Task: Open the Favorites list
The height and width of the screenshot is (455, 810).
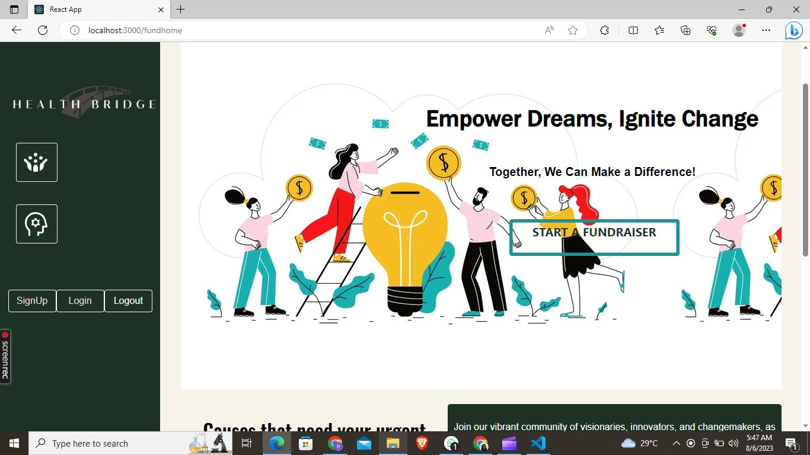Action: tap(659, 30)
